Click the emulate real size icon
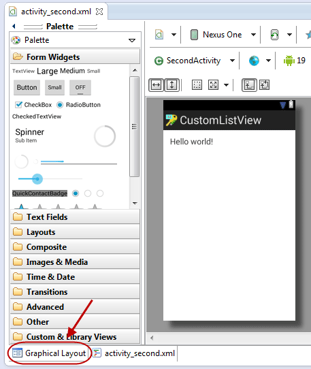311x369 pixels. (x=197, y=85)
